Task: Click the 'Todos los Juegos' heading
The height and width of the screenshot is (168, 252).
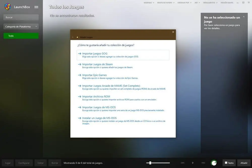Action: click(x=66, y=7)
